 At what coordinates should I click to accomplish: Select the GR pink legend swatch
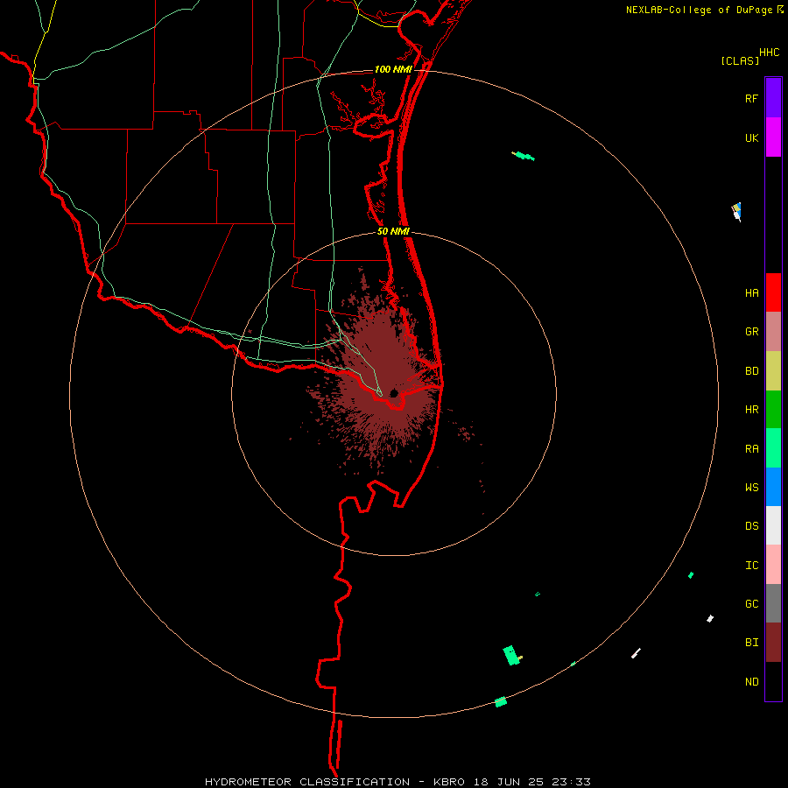[773, 332]
